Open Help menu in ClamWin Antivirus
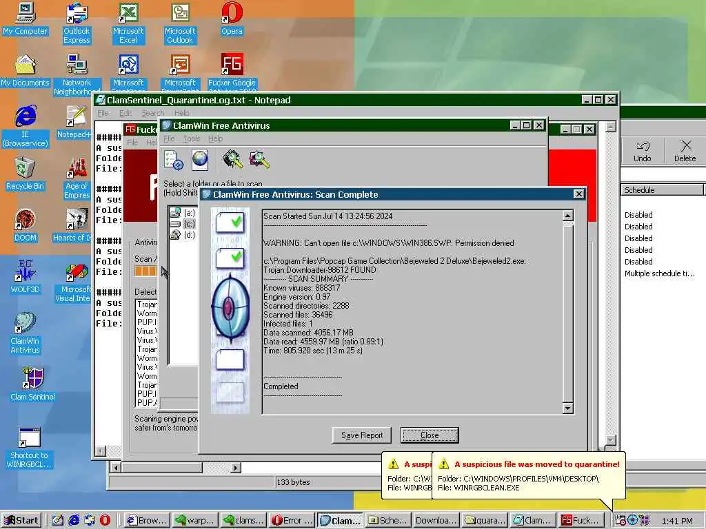This screenshot has height=529, width=706. (x=215, y=138)
